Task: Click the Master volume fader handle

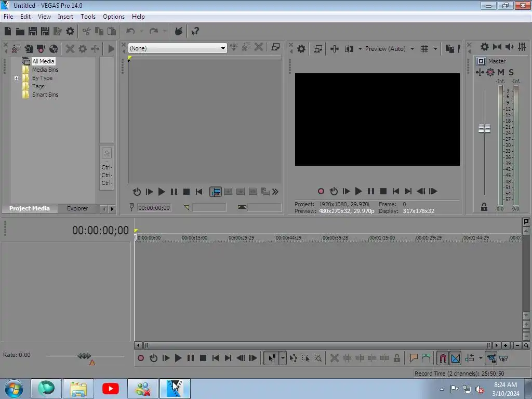Action: pyautogui.click(x=484, y=129)
